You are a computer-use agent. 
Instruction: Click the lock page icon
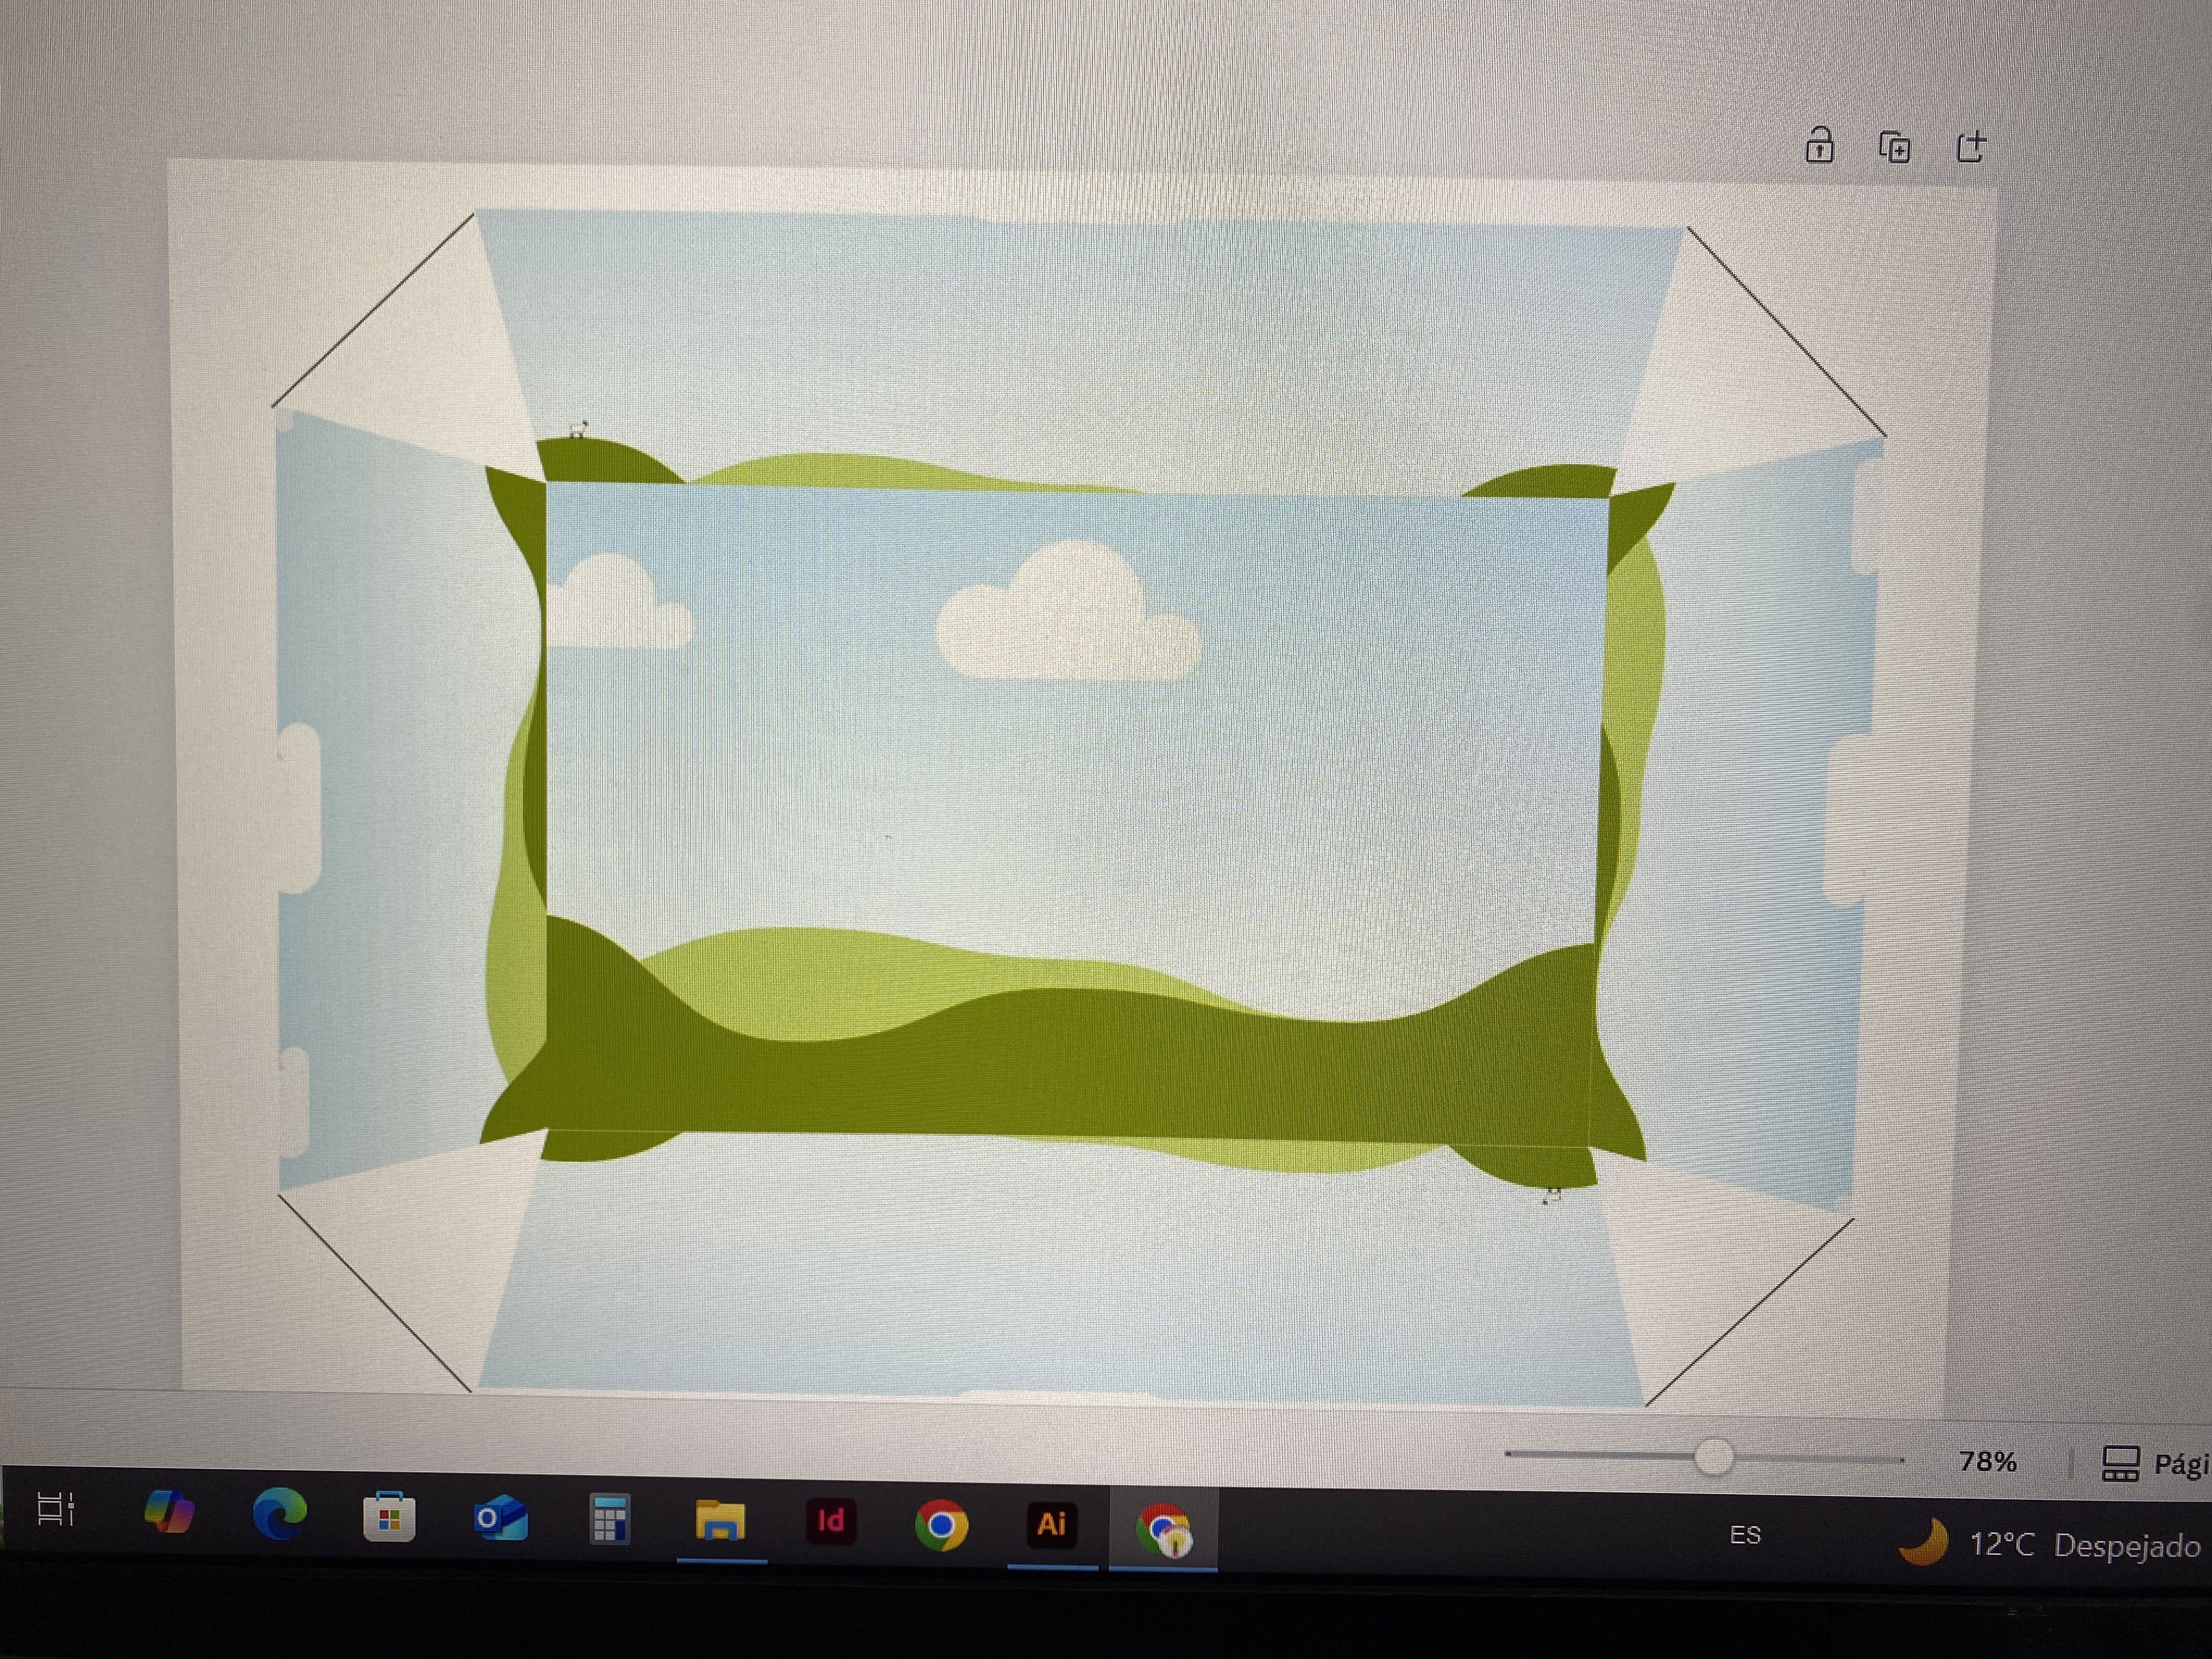1819,146
